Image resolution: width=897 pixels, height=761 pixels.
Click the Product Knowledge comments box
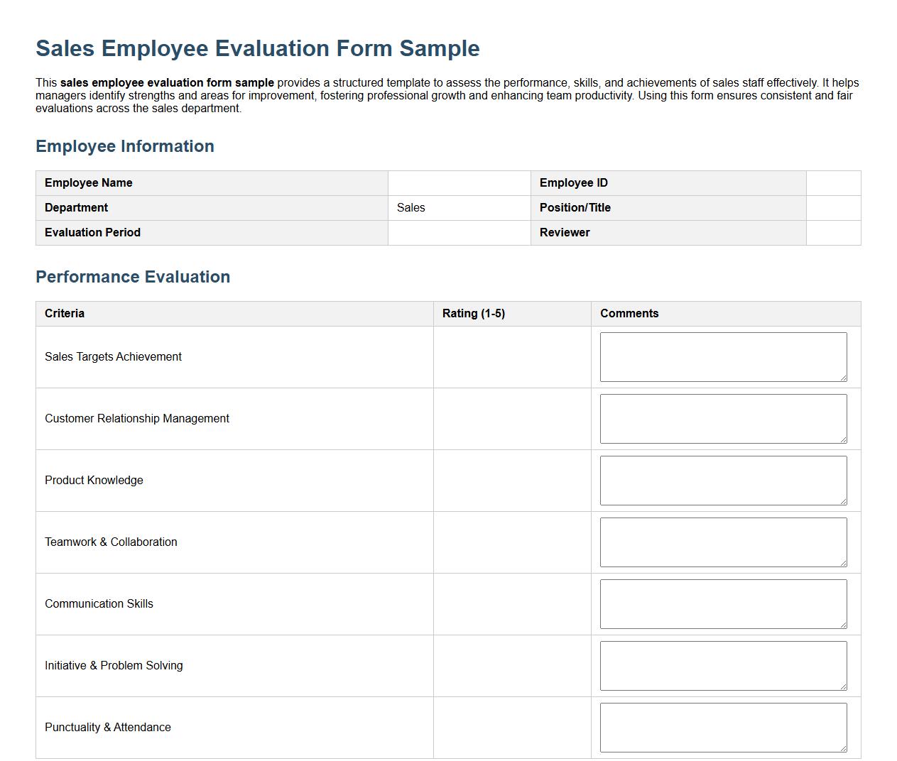723,480
